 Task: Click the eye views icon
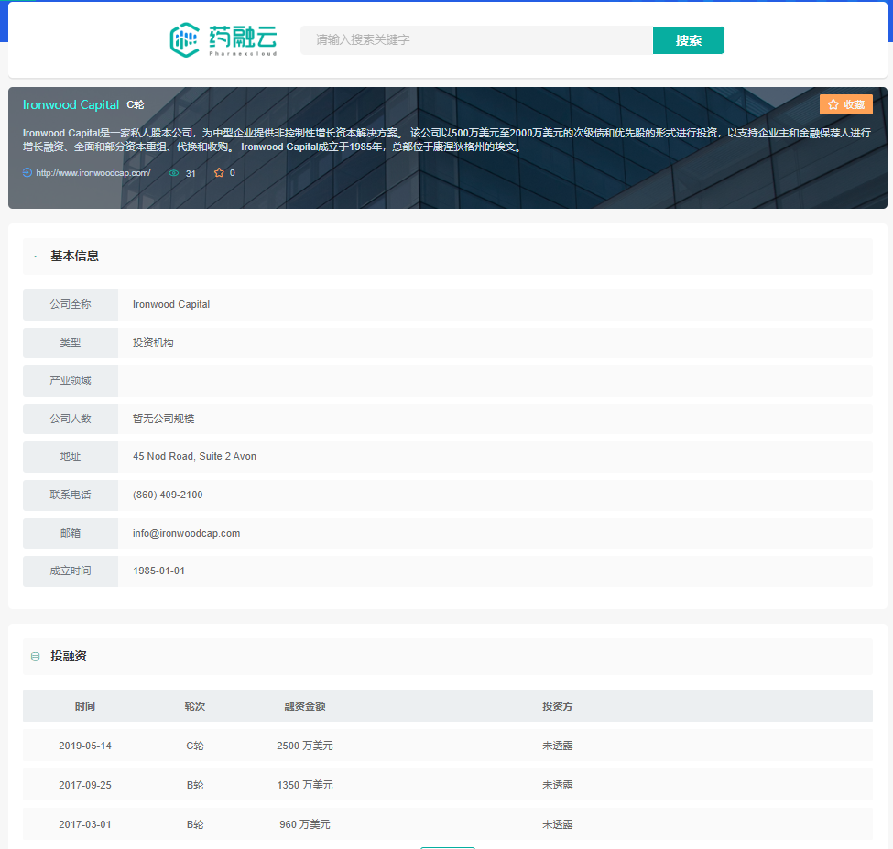coord(174,172)
